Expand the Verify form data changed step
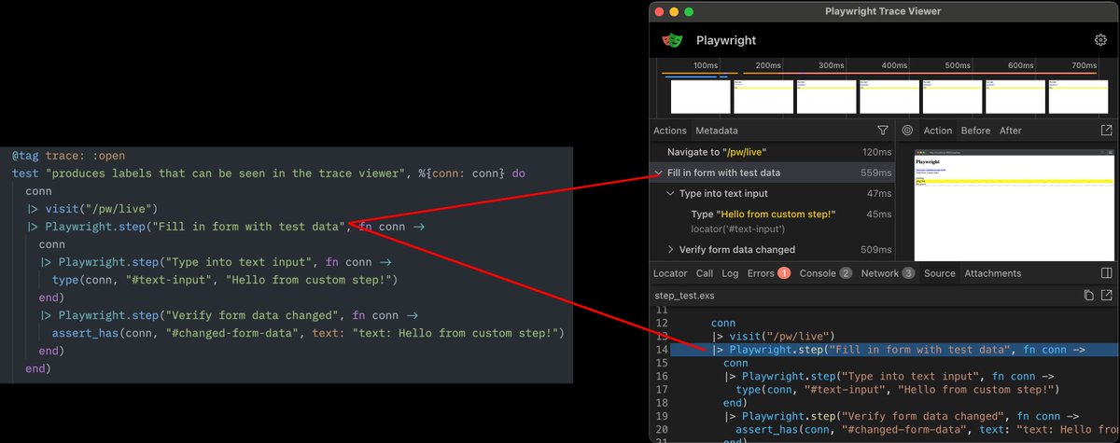The image size is (1120, 443). tap(671, 249)
